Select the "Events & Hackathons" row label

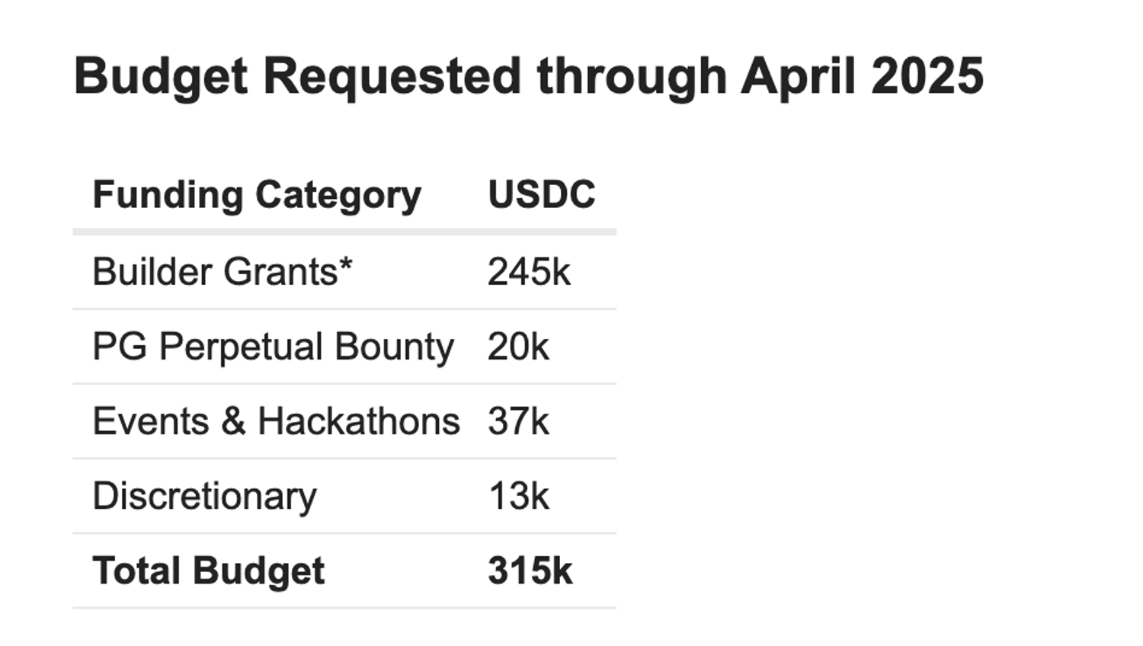pyautogui.click(x=276, y=421)
